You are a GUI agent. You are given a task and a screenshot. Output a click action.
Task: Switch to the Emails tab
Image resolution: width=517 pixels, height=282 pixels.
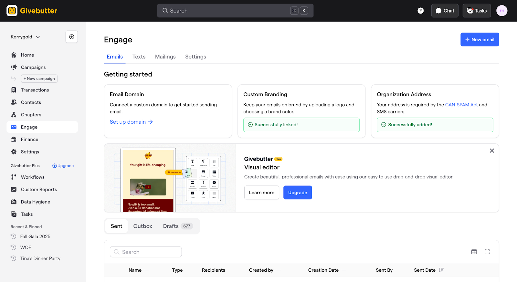click(x=115, y=57)
